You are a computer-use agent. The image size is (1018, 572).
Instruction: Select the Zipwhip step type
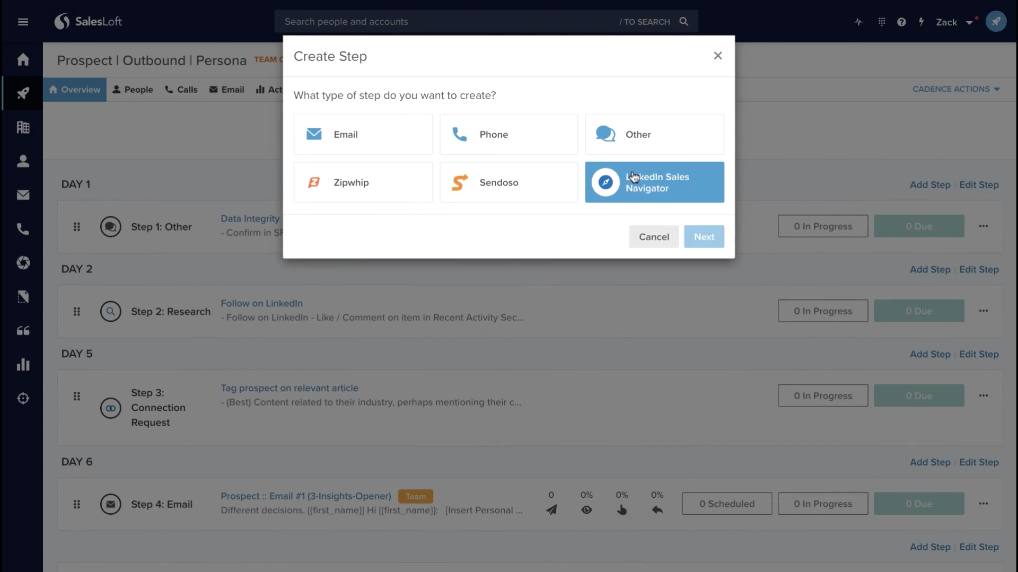click(x=363, y=182)
